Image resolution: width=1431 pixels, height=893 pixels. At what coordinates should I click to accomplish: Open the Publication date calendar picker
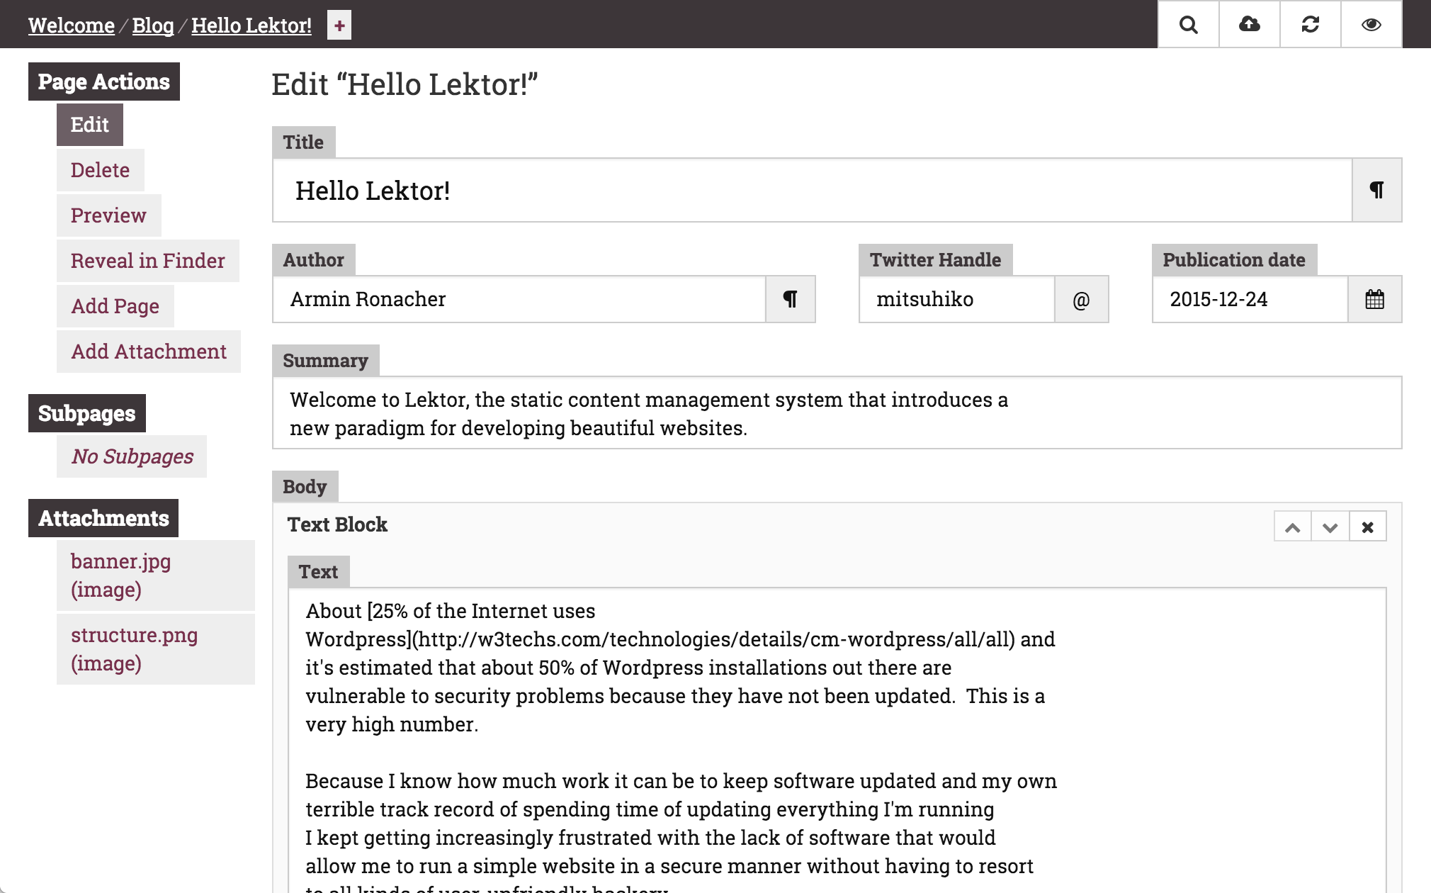1375,299
